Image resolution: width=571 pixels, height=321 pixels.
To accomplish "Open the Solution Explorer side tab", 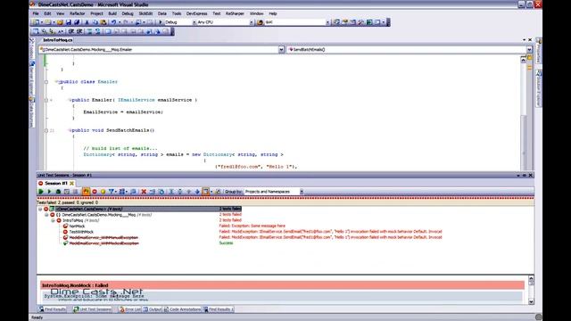I will [539, 89].
